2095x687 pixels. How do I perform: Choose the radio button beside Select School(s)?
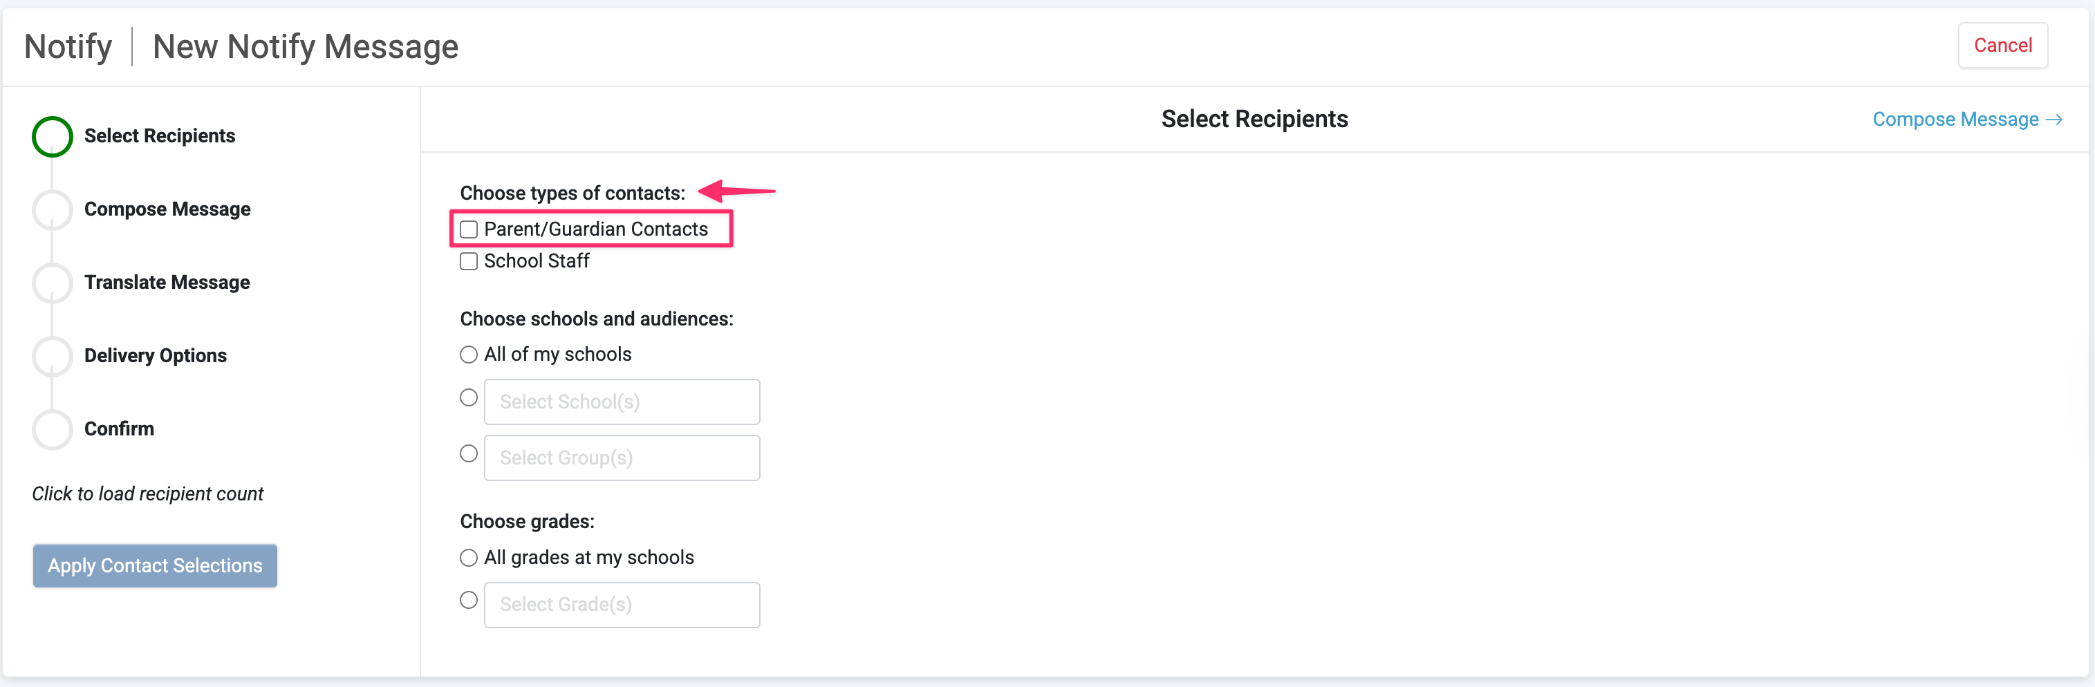[469, 398]
